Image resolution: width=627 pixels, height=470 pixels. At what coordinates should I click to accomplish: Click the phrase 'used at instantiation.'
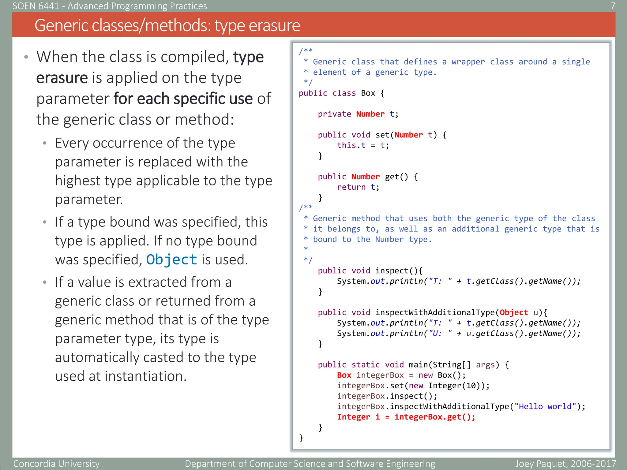point(121,376)
